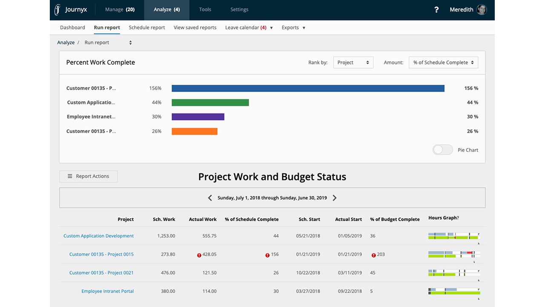Open the Employee Intranet Portal link

point(107,291)
